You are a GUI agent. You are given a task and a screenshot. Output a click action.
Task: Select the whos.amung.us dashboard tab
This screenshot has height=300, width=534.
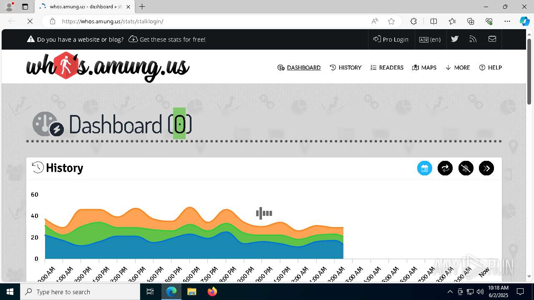(85, 7)
